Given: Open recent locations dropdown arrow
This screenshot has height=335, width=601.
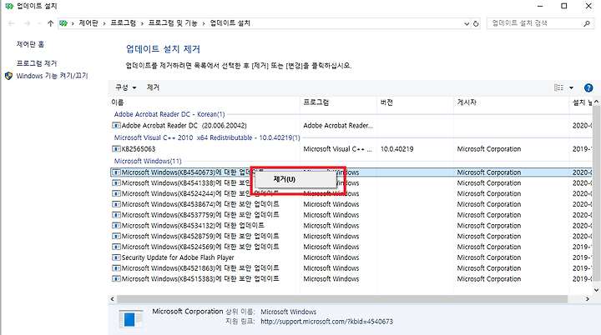Looking at the screenshot, I should click(39, 23).
